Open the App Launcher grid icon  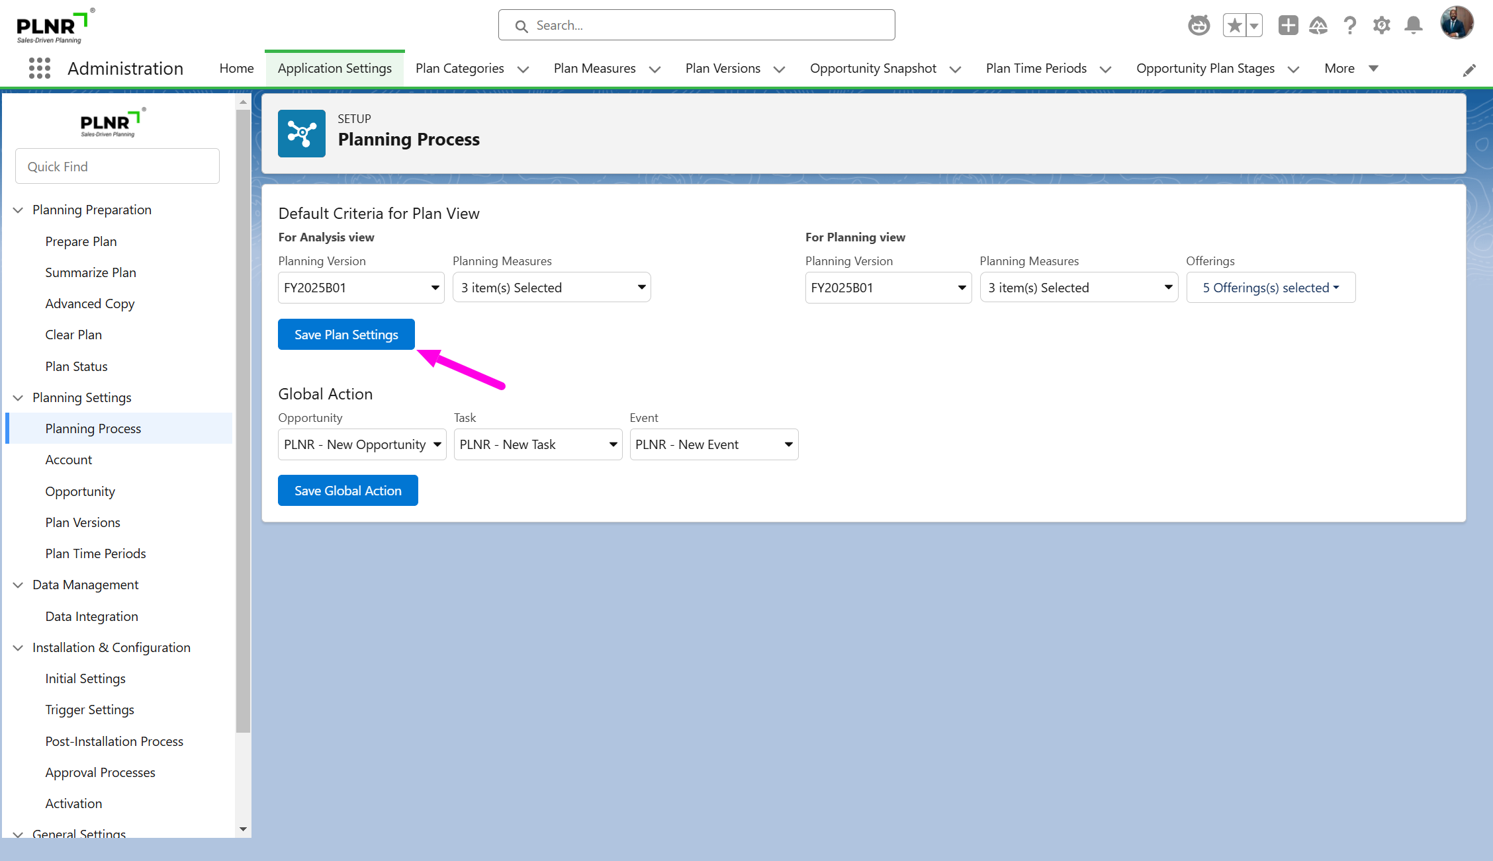[x=40, y=68]
